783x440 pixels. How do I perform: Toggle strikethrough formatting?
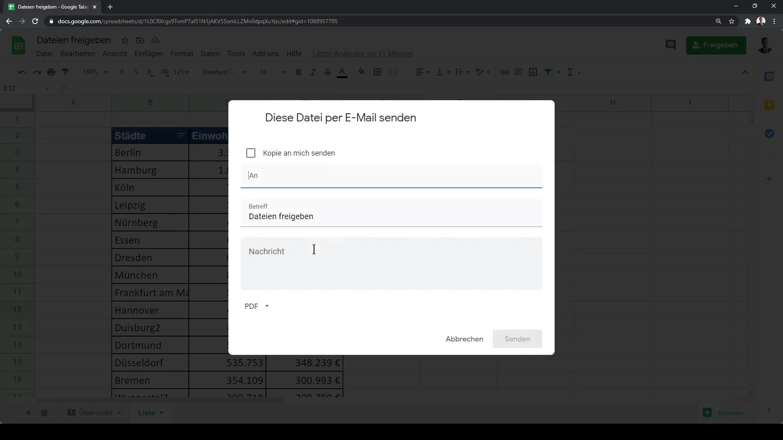coord(327,72)
